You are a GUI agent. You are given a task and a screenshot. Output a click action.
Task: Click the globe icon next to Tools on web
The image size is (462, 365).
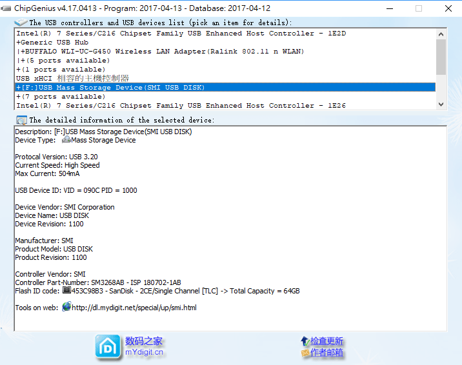[x=66, y=307]
